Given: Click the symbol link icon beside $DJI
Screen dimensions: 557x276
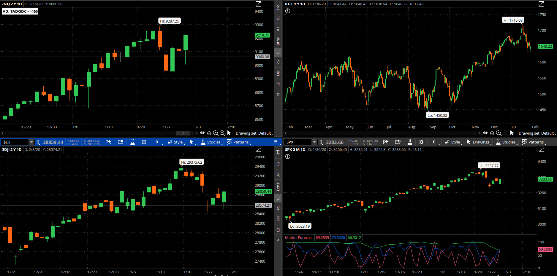Looking at the screenshot, I should coord(38,142).
